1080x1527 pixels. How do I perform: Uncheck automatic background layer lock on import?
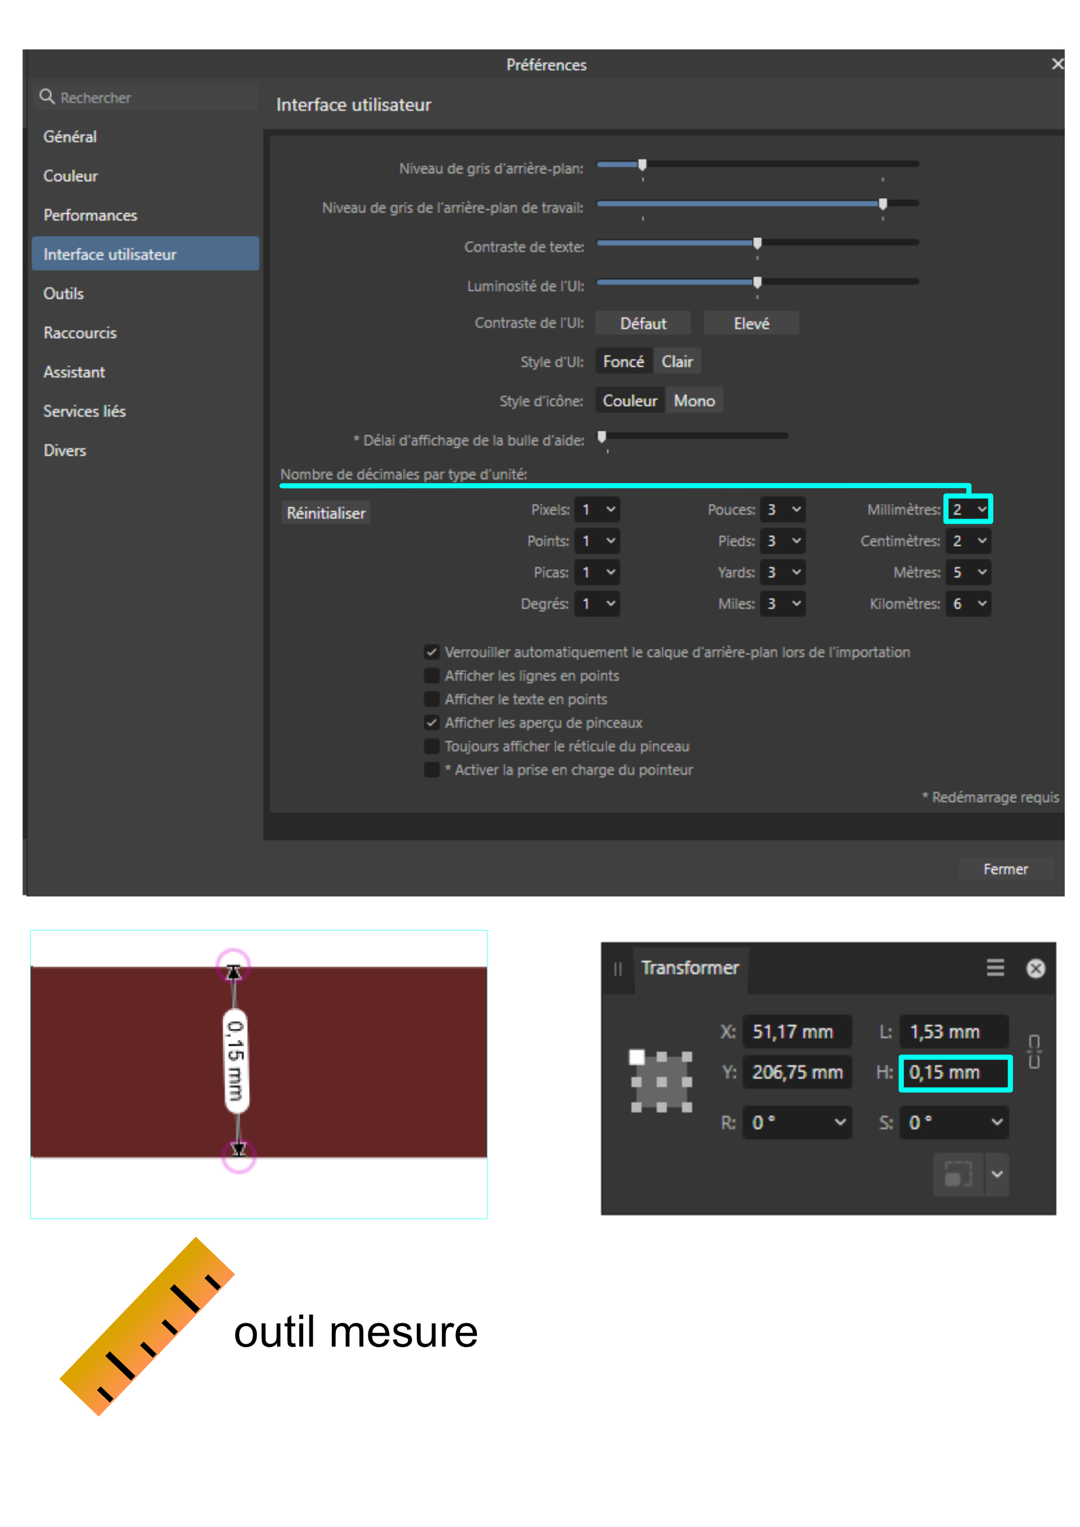pos(431,652)
